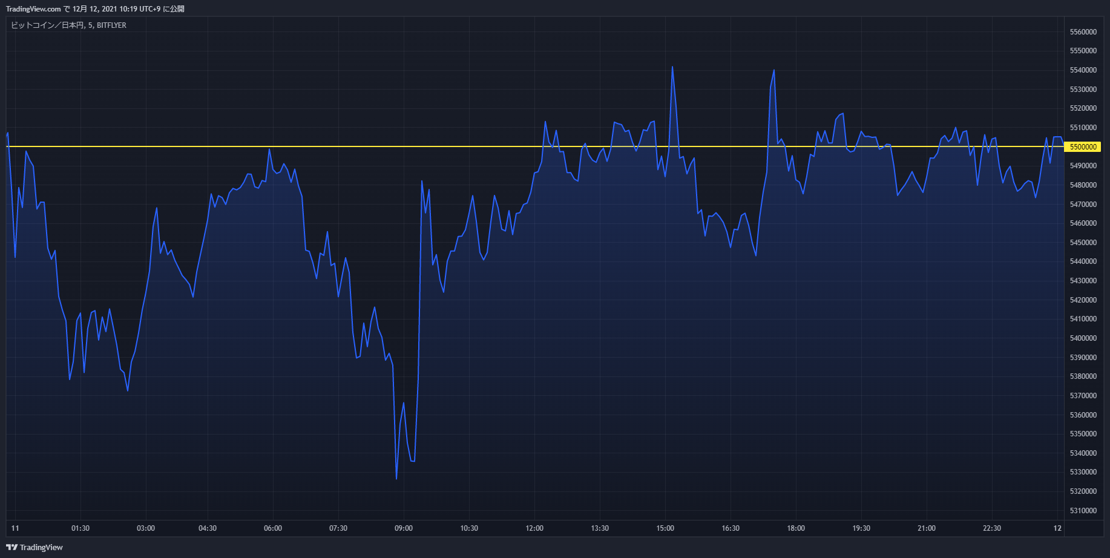
Task: Click the 5450000 price axis label
Action: pos(1083,243)
